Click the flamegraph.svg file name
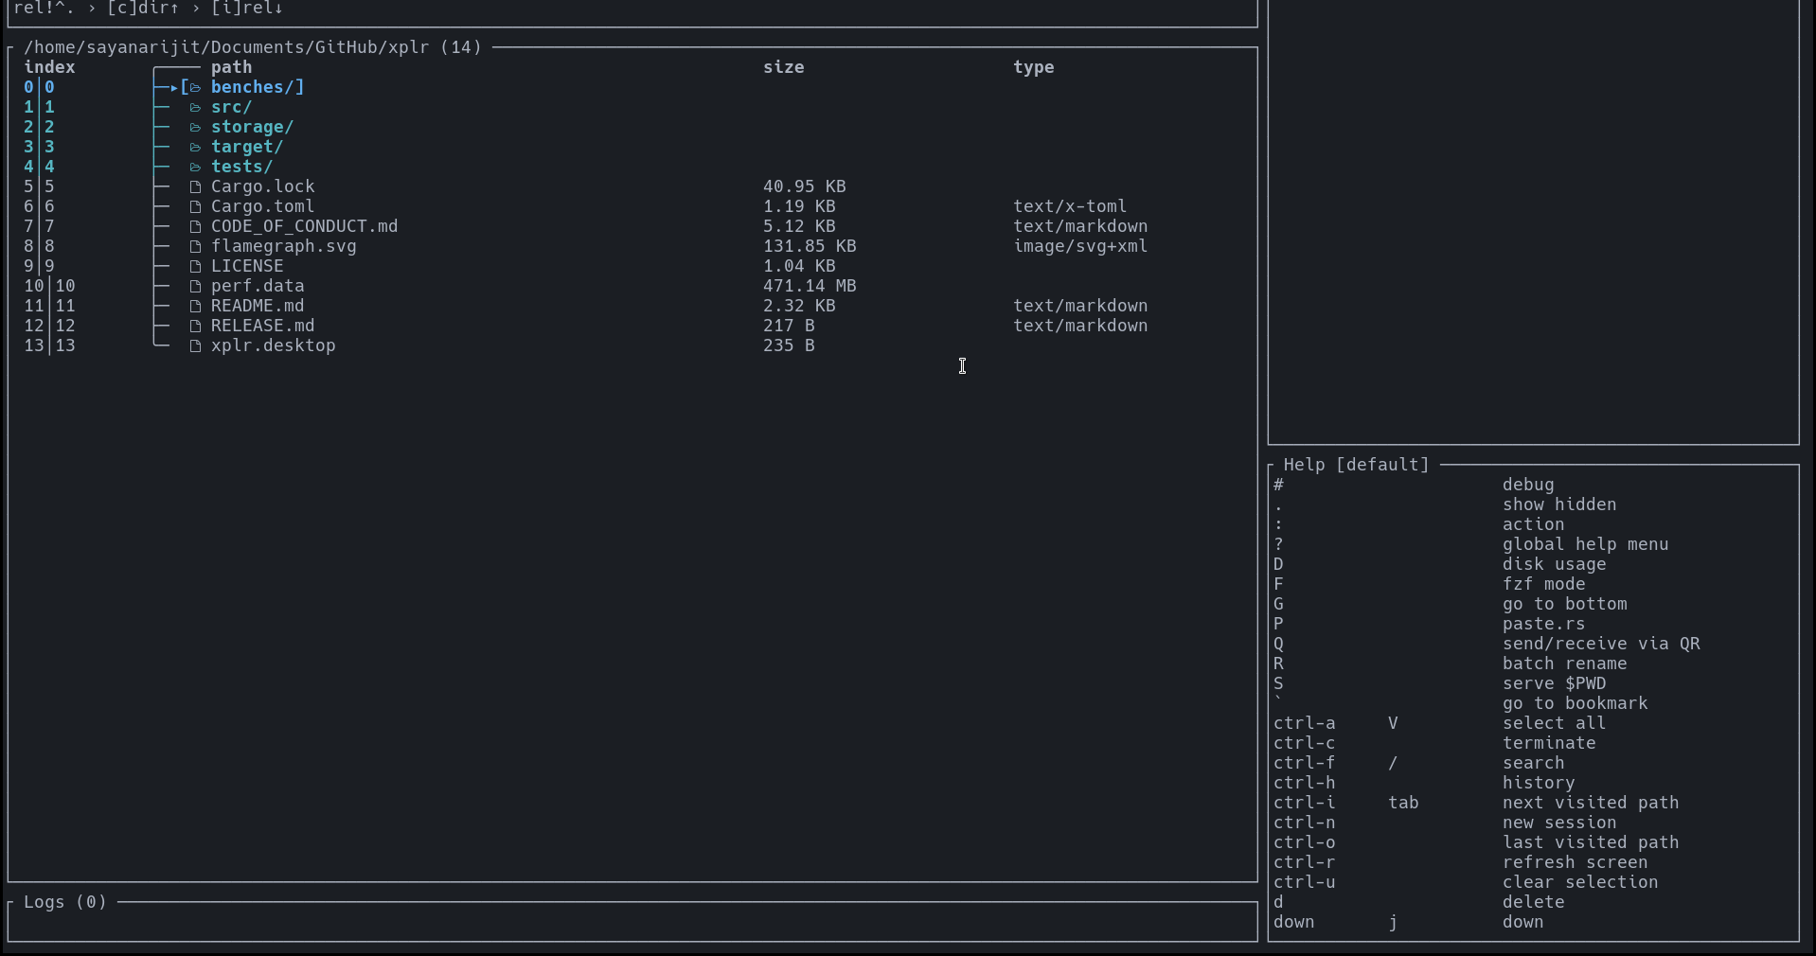The width and height of the screenshot is (1816, 956). pos(284,246)
